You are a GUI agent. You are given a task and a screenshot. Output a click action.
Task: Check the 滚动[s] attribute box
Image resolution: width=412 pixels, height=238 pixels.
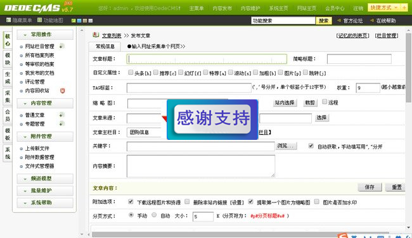pyautogui.click(x=231, y=72)
